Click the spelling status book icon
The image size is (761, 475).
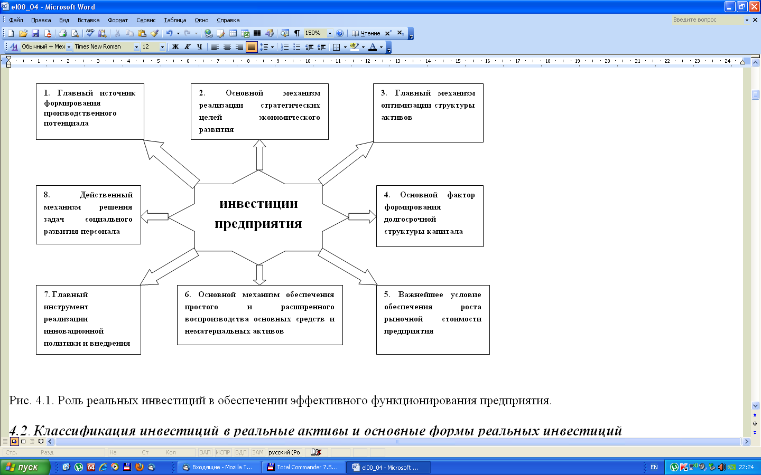tap(316, 452)
